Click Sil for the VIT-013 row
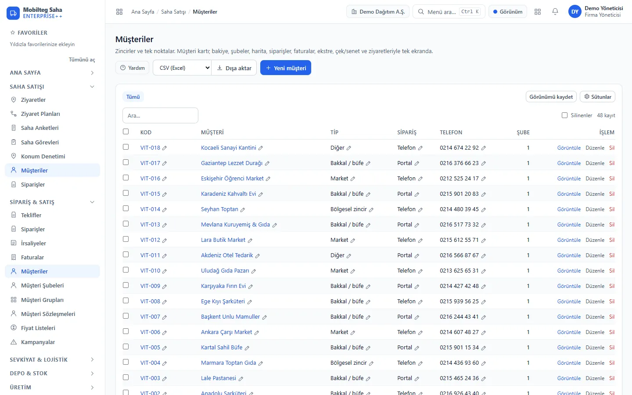 612,225
